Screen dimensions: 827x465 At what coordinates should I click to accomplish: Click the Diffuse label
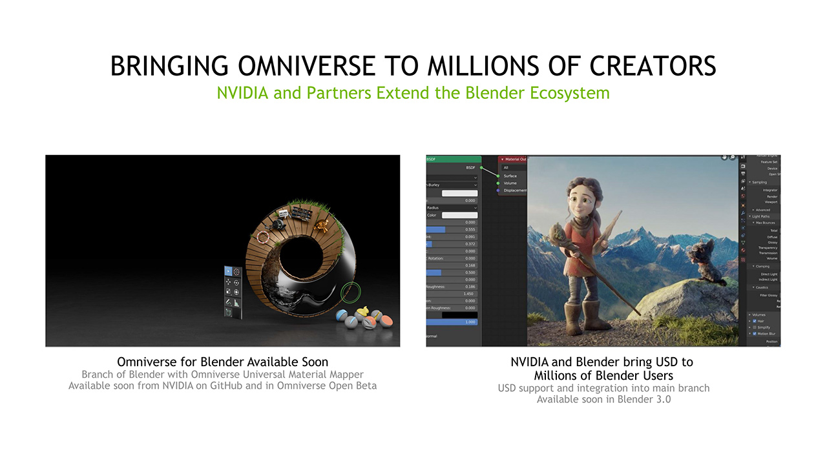772,237
